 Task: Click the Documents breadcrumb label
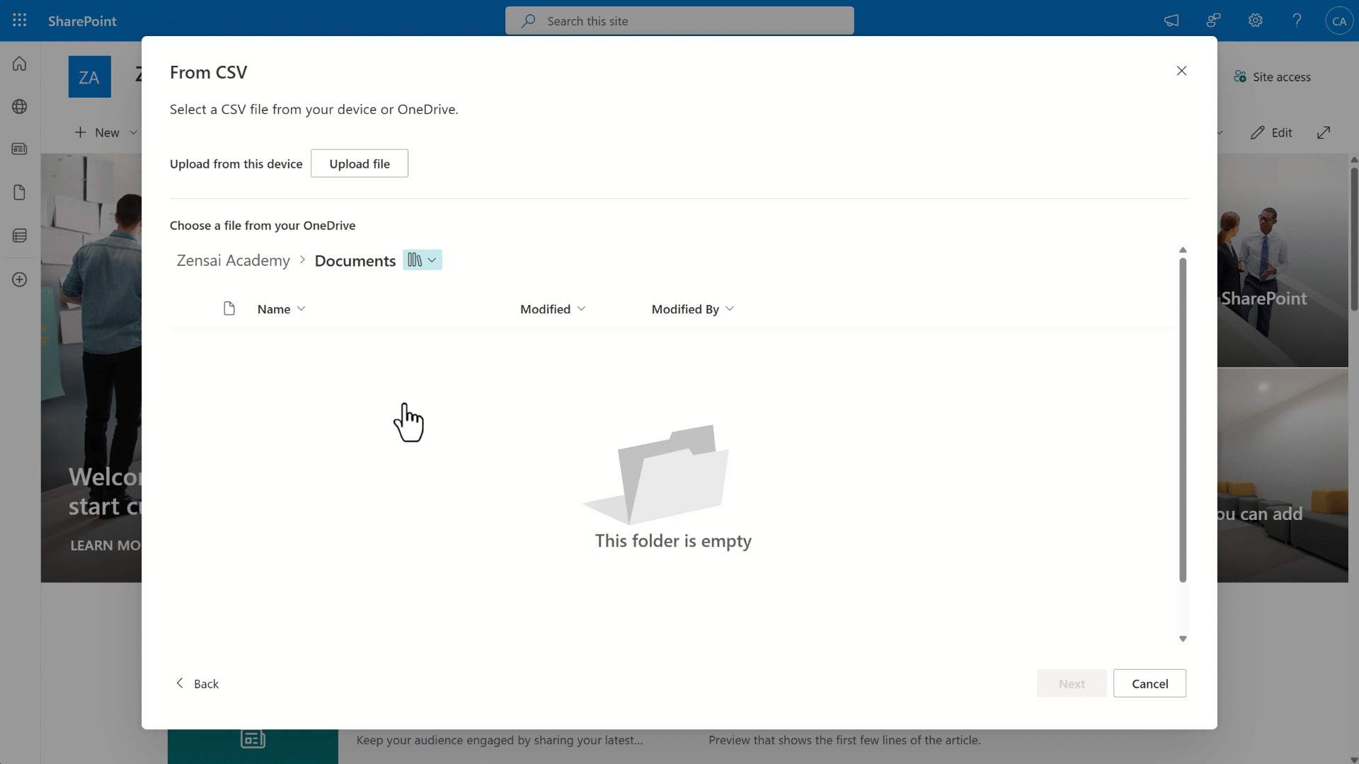[355, 260]
